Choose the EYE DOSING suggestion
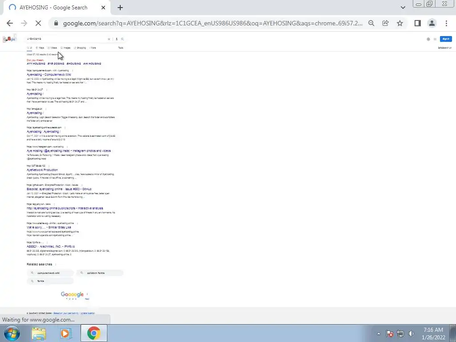This screenshot has height=342, width=456. coord(56,63)
